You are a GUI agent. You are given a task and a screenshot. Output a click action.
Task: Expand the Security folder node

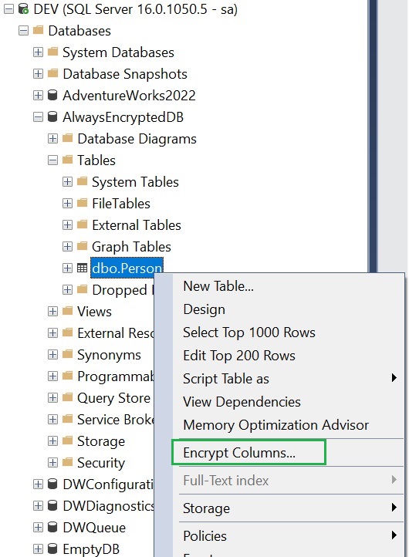pos(52,462)
